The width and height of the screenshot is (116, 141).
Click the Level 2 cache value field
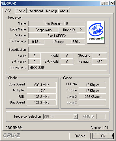93,97
